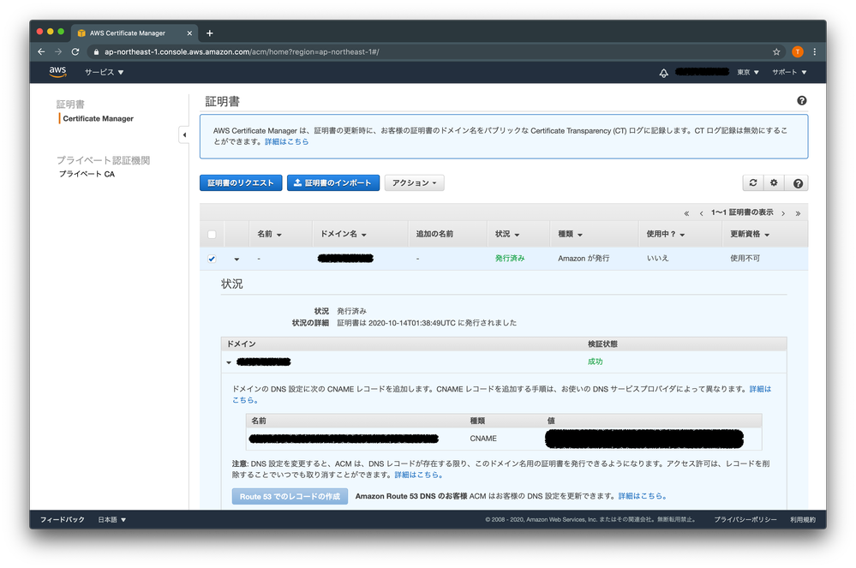The width and height of the screenshot is (856, 568).
Task: Reload the page with browser reload icon
Action: [75, 52]
